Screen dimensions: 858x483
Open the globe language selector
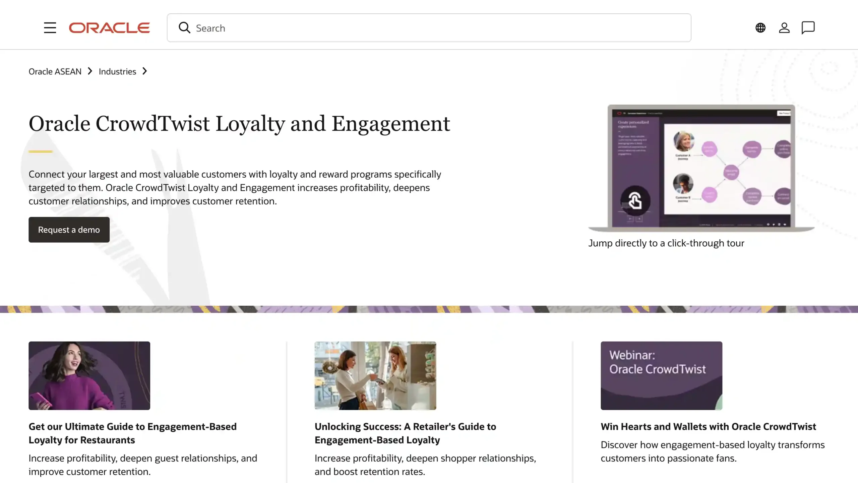point(760,27)
